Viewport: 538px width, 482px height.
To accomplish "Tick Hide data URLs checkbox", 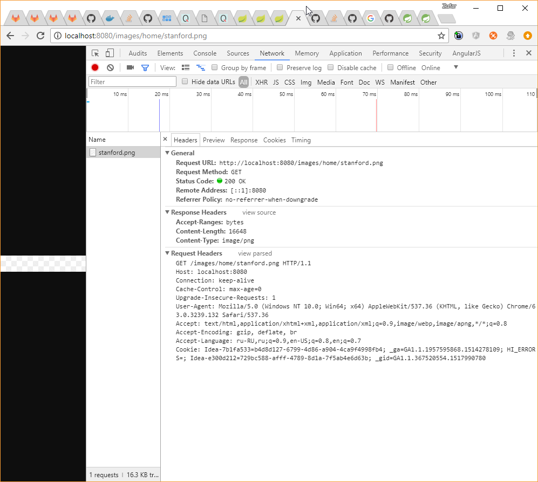I will pos(185,81).
